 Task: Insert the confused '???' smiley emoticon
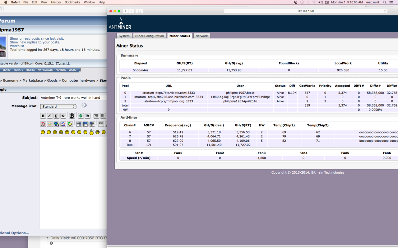coord(91,132)
